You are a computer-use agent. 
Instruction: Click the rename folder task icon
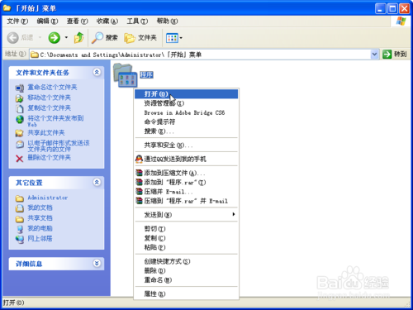pos(20,88)
